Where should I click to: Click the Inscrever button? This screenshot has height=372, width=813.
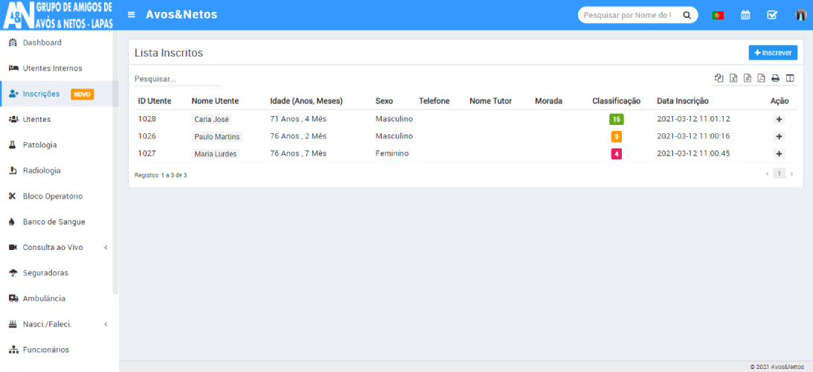[x=773, y=53]
